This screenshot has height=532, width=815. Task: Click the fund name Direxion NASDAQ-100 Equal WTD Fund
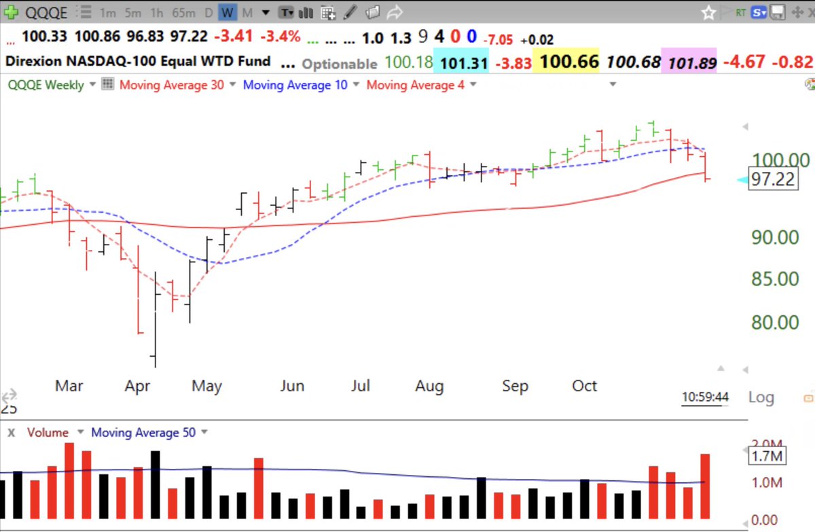(x=139, y=61)
